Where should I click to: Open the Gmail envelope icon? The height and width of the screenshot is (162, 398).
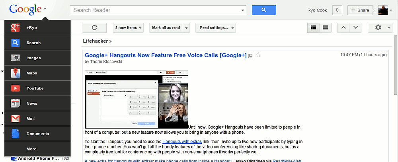click(x=16, y=119)
